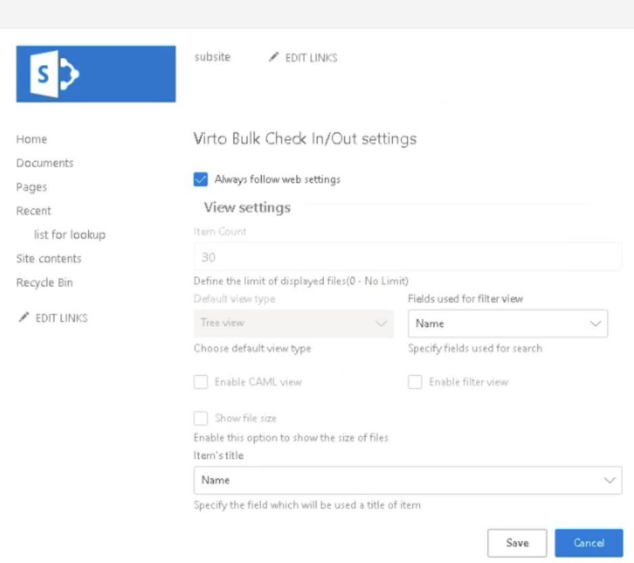This screenshot has height=563, width=634.
Task: Enable filter view checkbox
Action: click(x=415, y=382)
